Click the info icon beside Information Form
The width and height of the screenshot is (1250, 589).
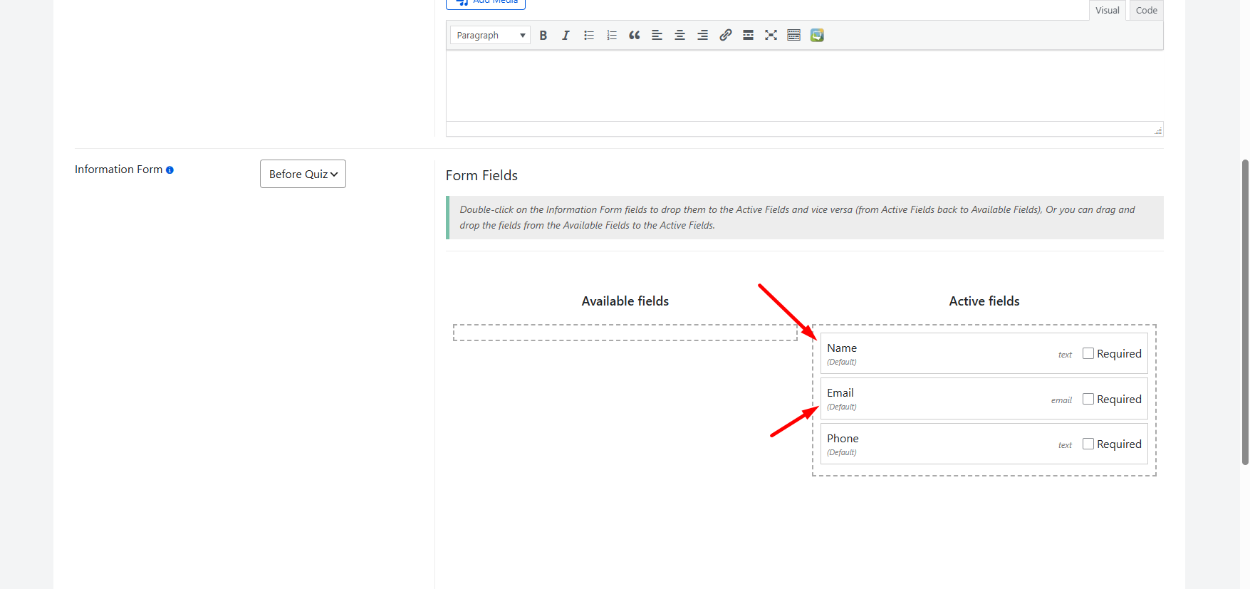pos(170,170)
